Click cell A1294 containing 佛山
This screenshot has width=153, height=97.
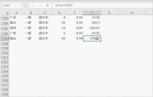16,23
